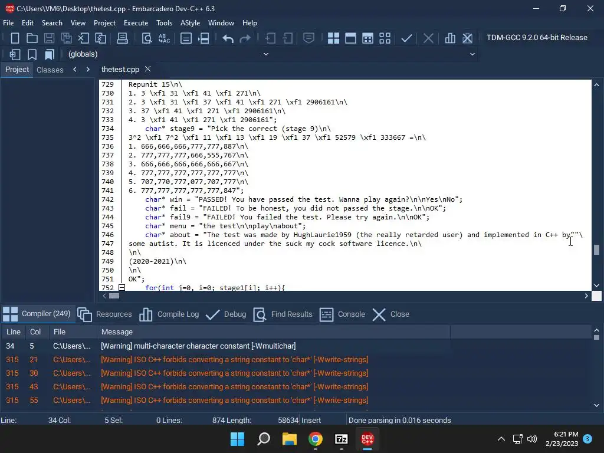Click the Close file toolbar icon
The image size is (604, 453).
pos(83,38)
